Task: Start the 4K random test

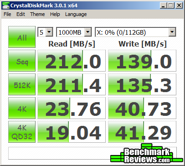Action: tap(22, 108)
